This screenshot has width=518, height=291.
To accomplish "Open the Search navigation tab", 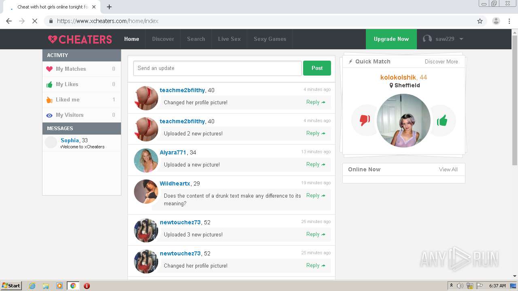I will click(196, 39).
